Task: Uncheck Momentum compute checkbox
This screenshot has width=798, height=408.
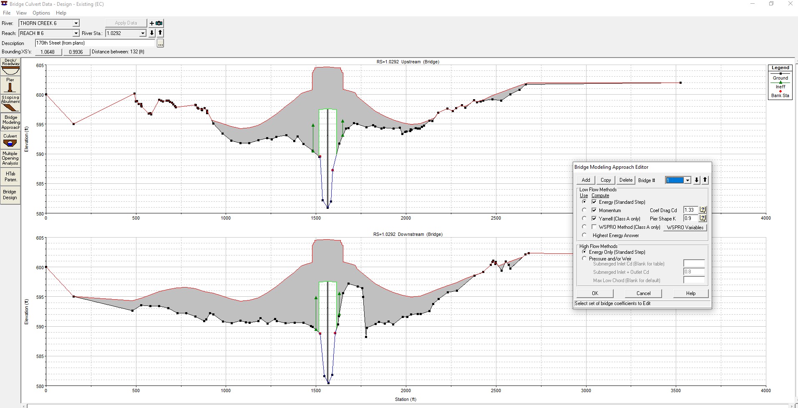Action: click(594, 210)
